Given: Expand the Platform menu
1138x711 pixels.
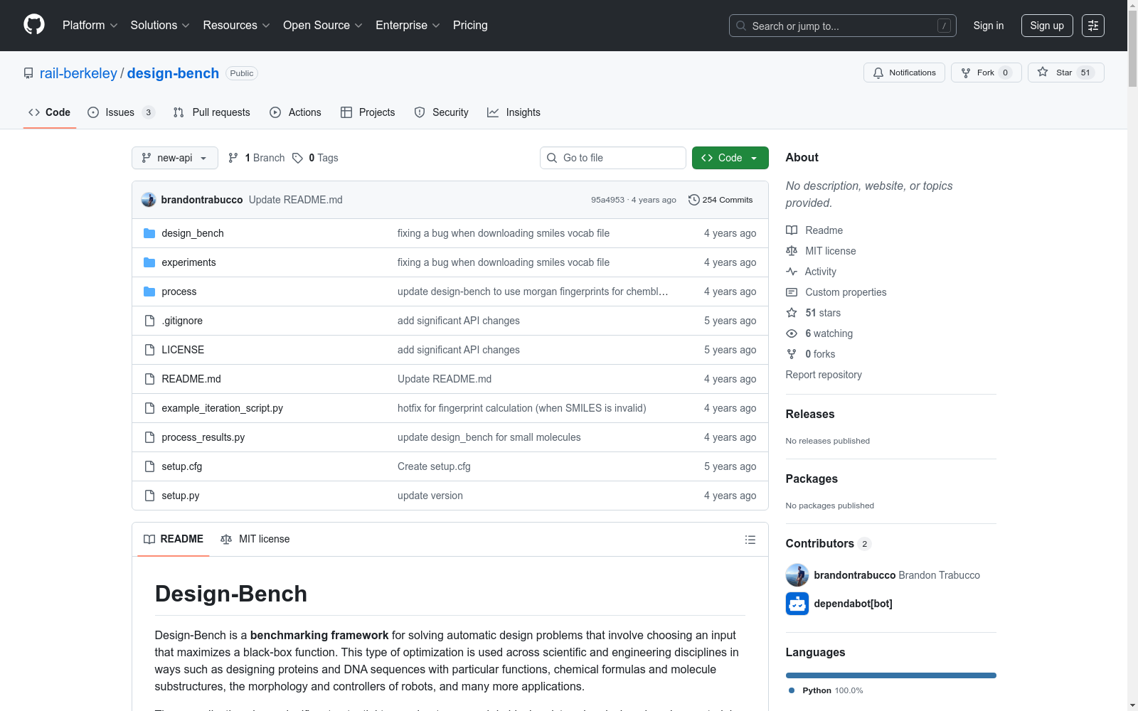Looking at the screenshot, I should coord(90,26).
